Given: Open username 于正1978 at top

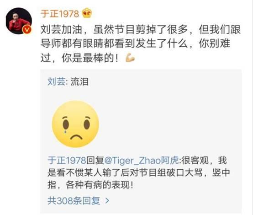Looking at the screenshot, I should (x=60, y=14).
